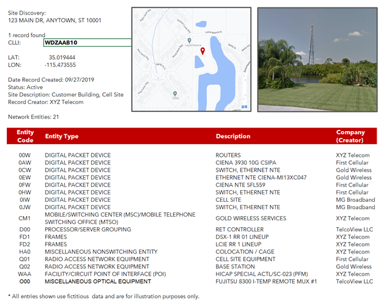Click the Description column header
Screen dimensions: 384x301
(x=233, y=136)
